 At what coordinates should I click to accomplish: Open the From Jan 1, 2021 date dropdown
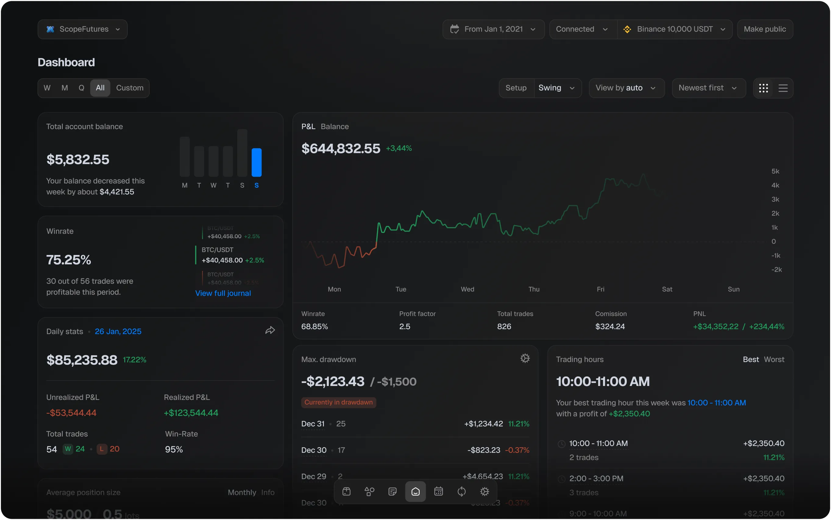(494, 29)
